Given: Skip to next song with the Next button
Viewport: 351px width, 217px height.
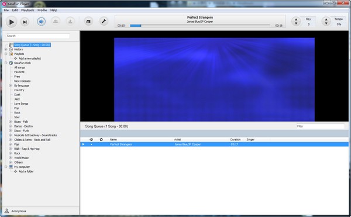Looking at the screenshot, I should pos(25,22).
